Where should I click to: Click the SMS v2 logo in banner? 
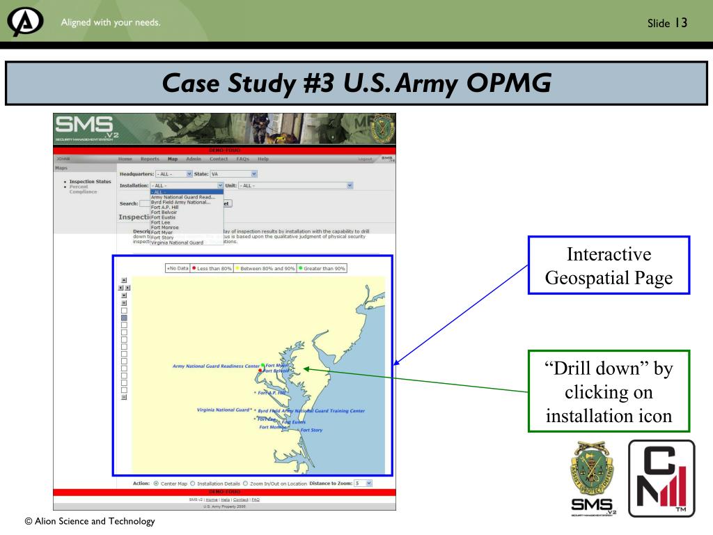click(x=86, y=129)
